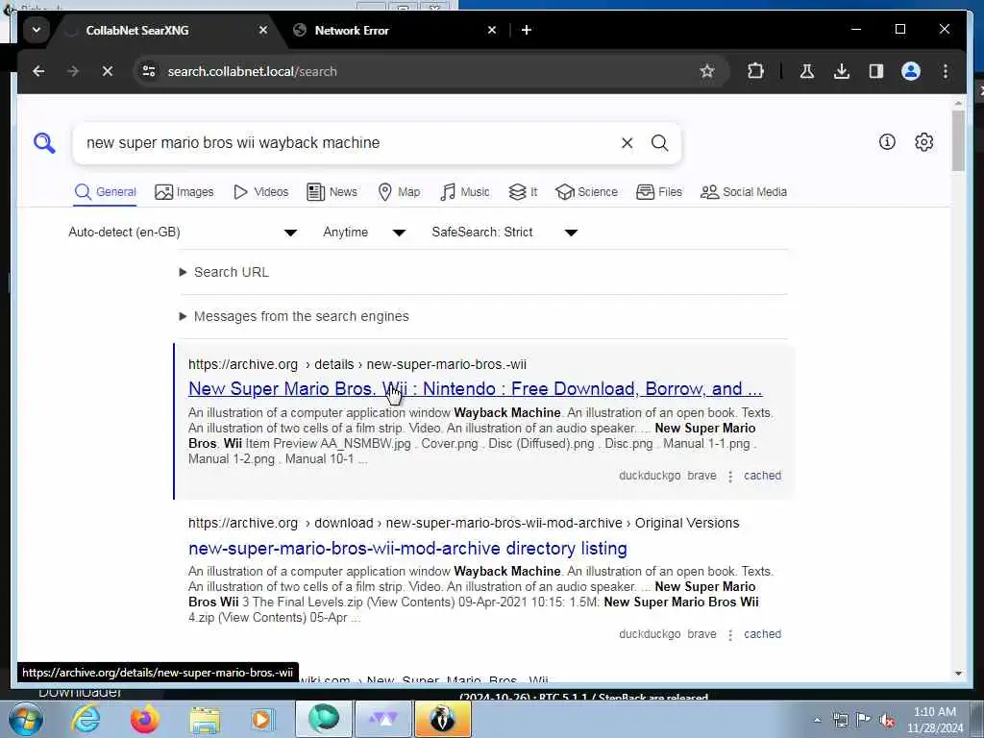Select the Map search category
The height and width of the screenshot is (738, 984).
click(399, 192)
